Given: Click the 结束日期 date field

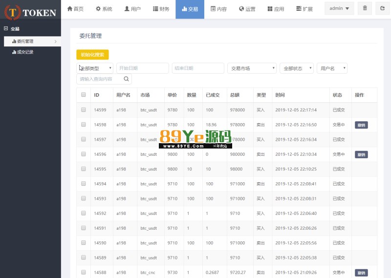Looking at the screenshot, I should pyautogui.click(x=198, y=68).
